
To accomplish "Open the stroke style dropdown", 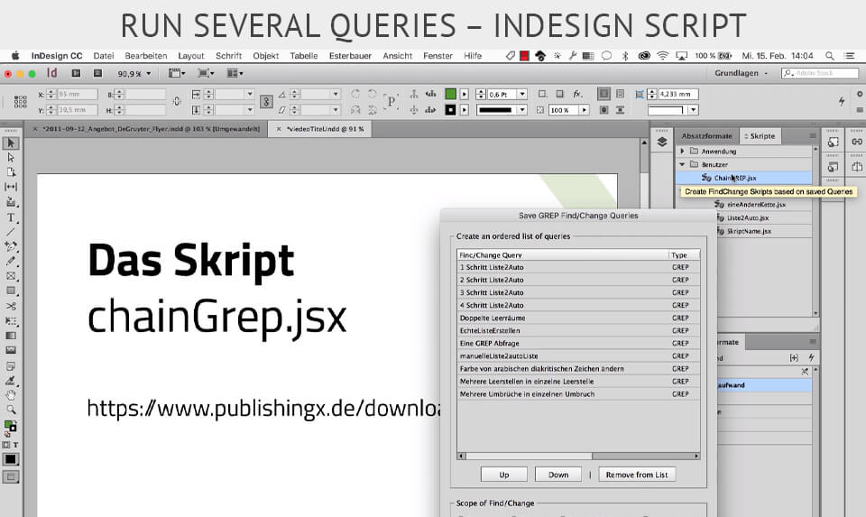I will 522,110.
